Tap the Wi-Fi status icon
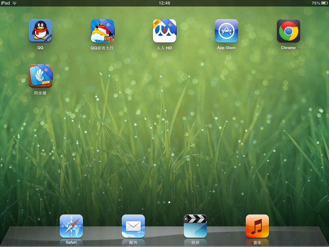 pyautogui.click(x=14, y=3)
